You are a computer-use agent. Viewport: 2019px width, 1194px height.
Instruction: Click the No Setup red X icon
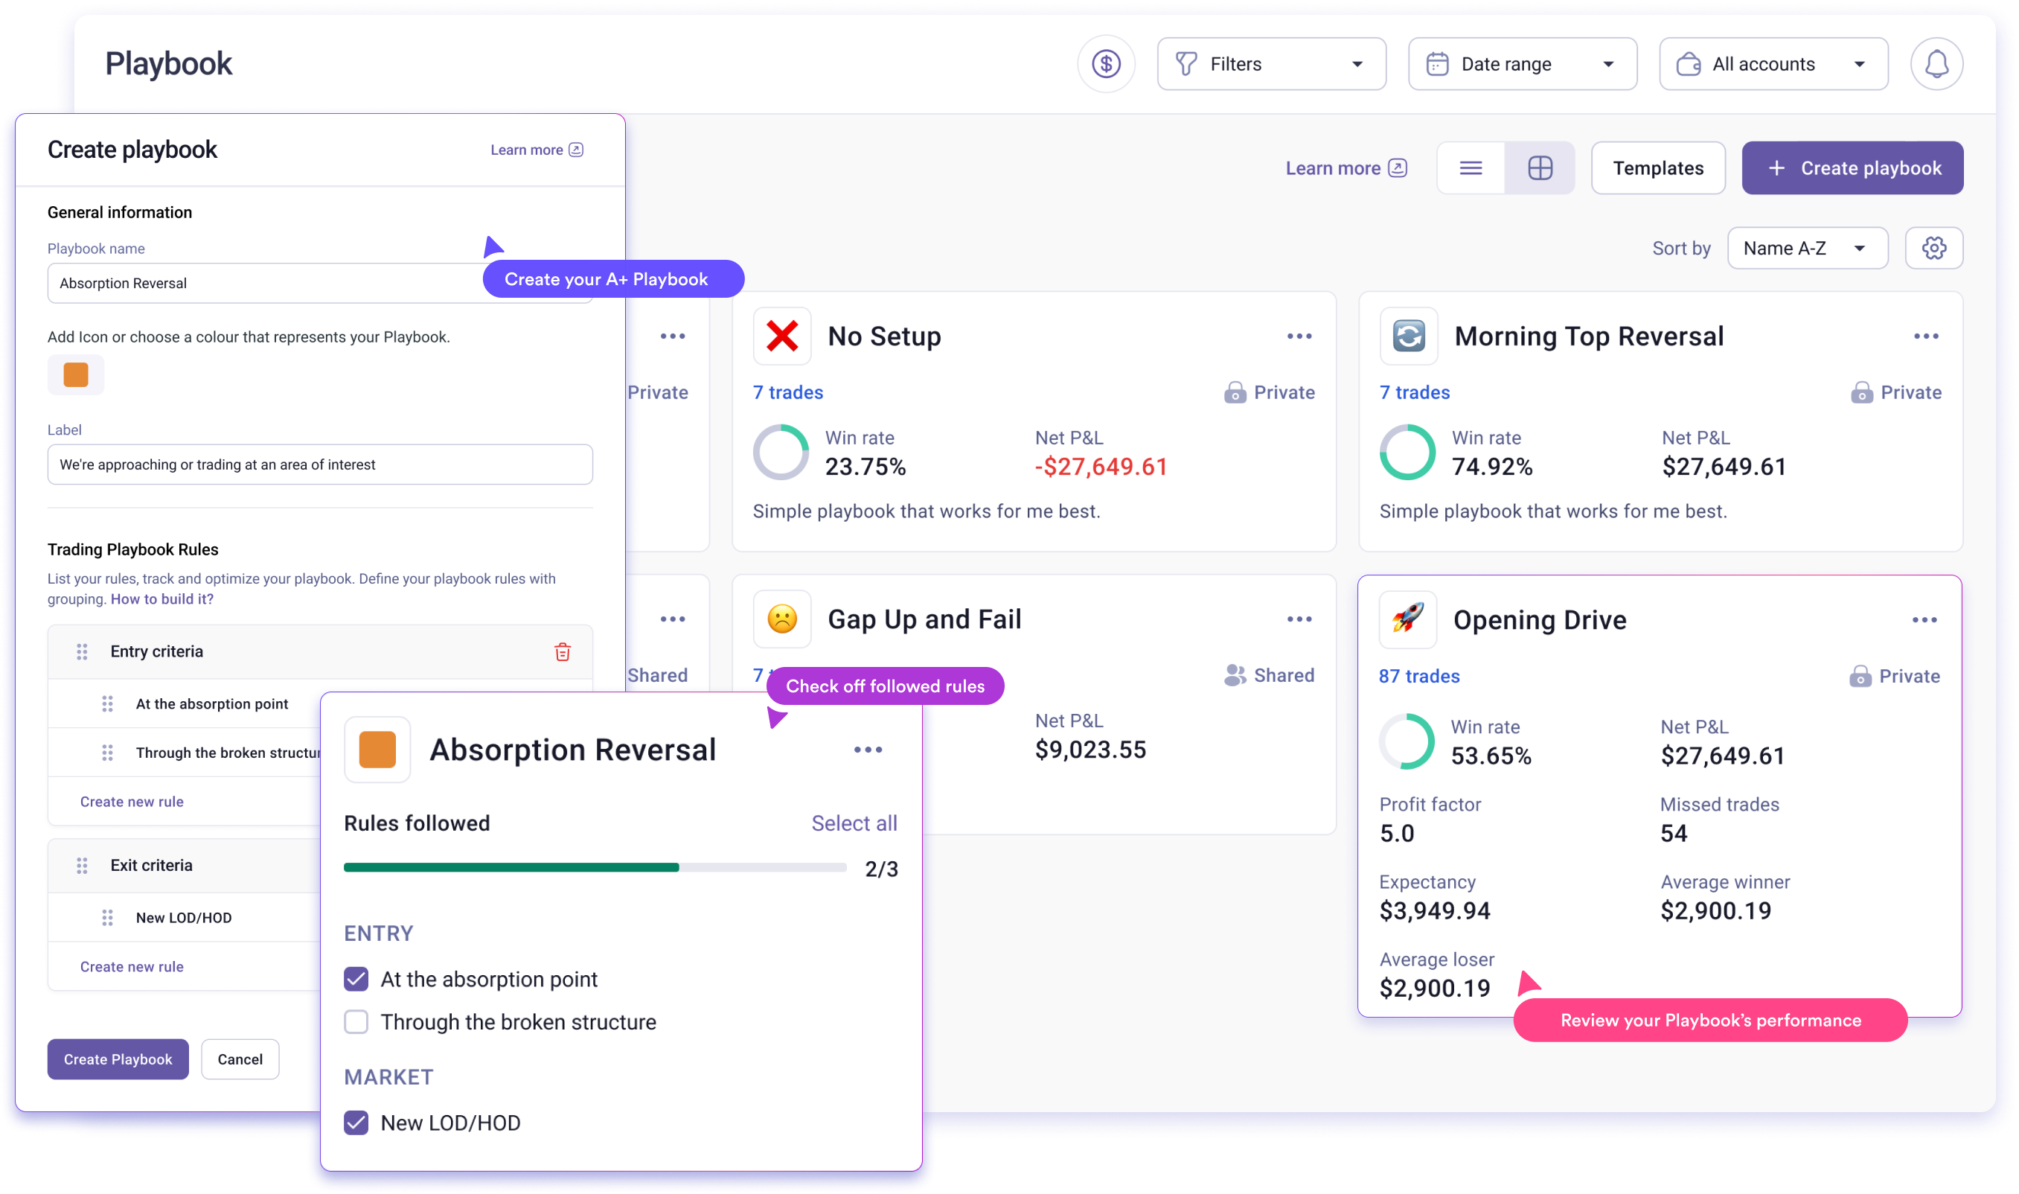coord(782,336)
